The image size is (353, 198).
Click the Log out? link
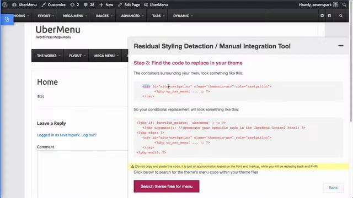coord(89,135)
